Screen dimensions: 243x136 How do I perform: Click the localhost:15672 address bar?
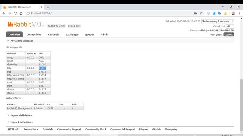pos(109,14)
